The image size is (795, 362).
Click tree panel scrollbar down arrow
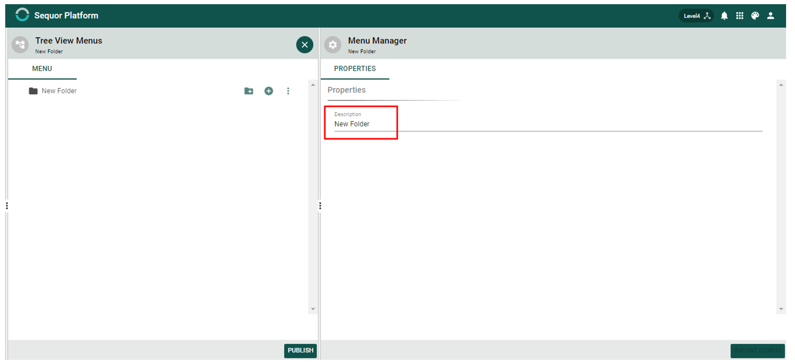coord(313,310)
